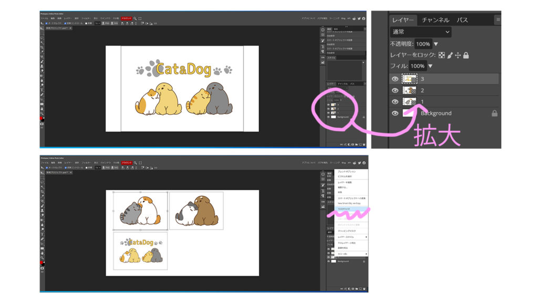
Task: Click the layer 1 thumbnail in enlarged panel
Action: click(409, 102)
